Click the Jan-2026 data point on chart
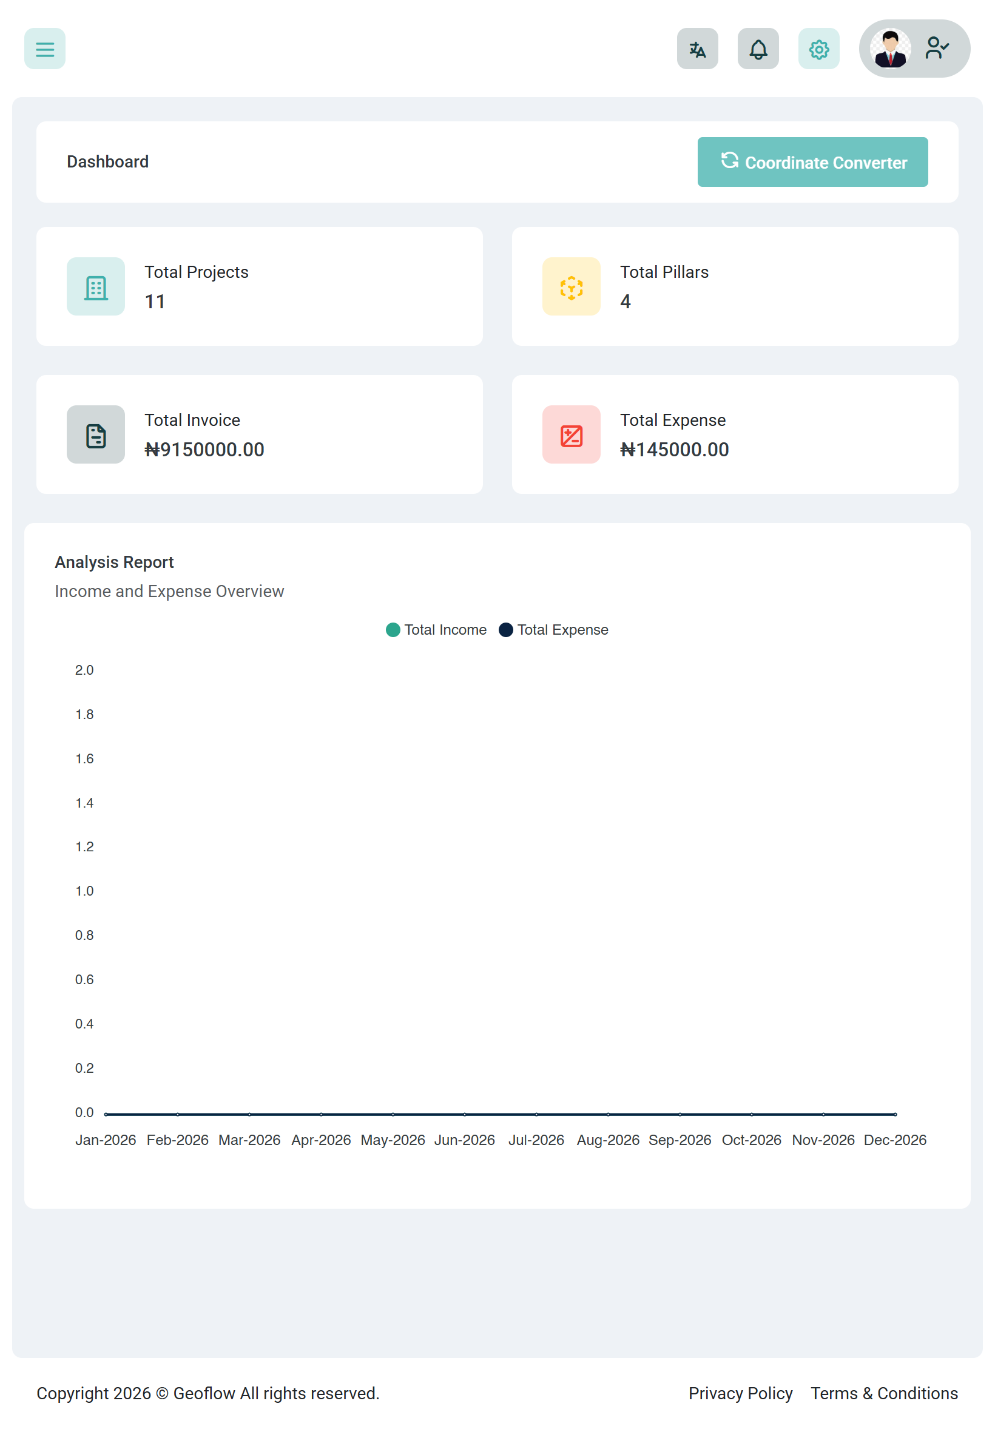The width and height of the screenshot is (995, 1432). [x=107, y=1113]
